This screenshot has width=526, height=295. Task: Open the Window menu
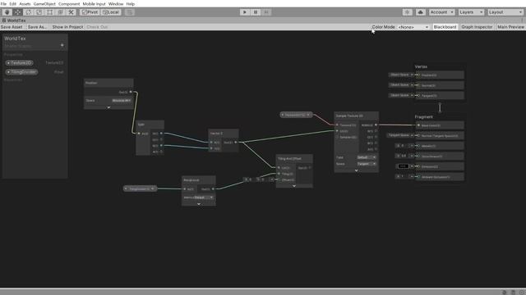(116, 4)
